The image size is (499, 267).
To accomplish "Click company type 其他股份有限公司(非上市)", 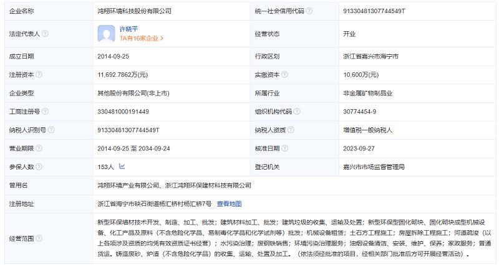I will [x=133, y=93].
